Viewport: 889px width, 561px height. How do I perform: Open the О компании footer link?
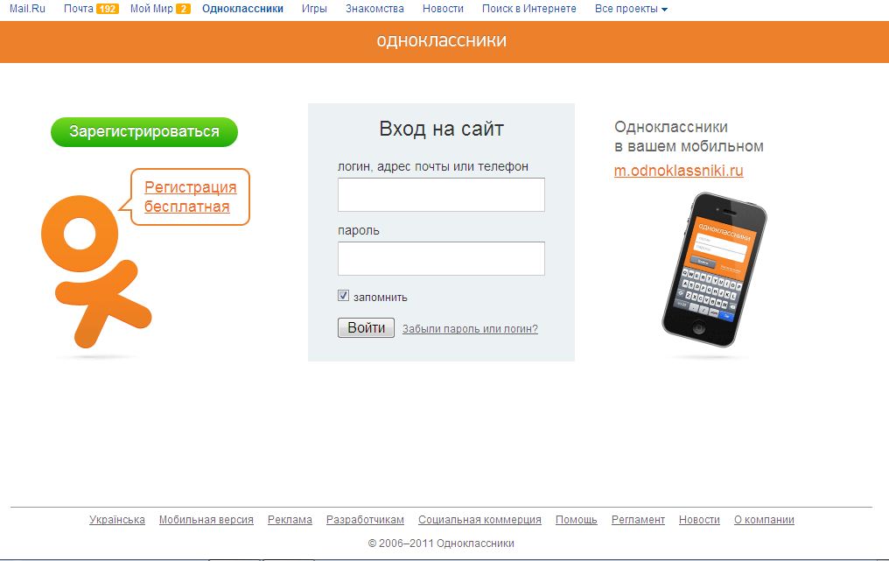pyautogui.click(x=764, y=520)
